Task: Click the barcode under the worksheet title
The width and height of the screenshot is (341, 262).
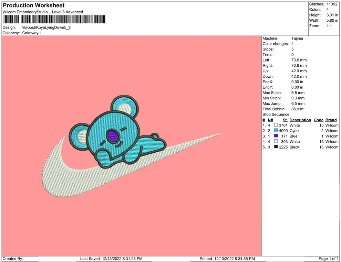Action: click(54, 19)
